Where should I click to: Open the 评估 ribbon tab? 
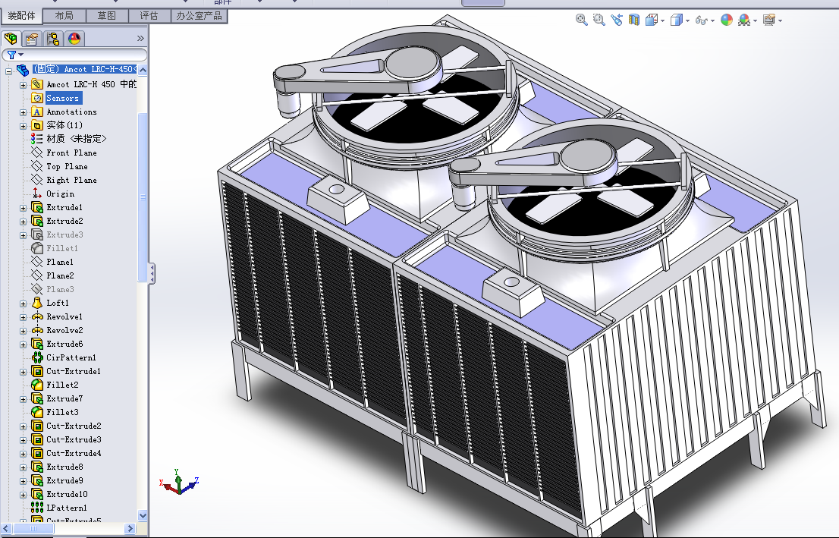click(x=149, y=15)
